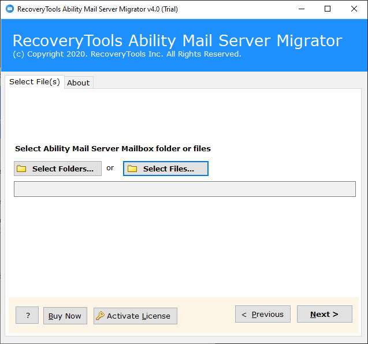The image size is (368, 344).
Task: Choose Select Folders... button text
Action: 63,169
